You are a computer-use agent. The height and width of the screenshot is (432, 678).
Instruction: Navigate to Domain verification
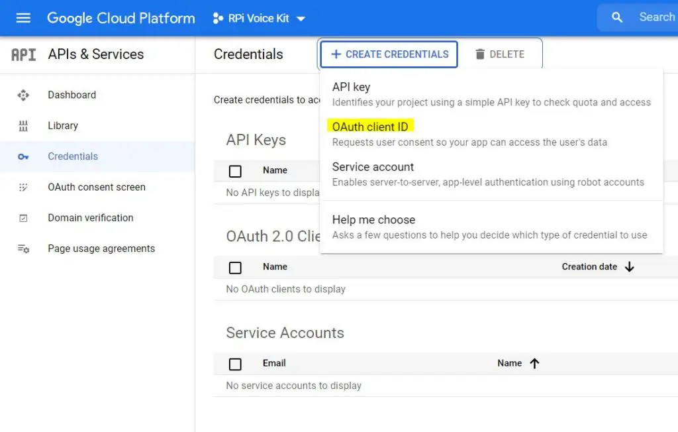pos(90,218)
